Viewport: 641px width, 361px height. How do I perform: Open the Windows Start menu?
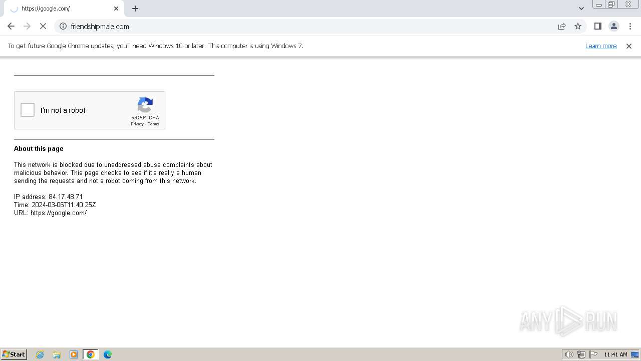tap(14, 354)
